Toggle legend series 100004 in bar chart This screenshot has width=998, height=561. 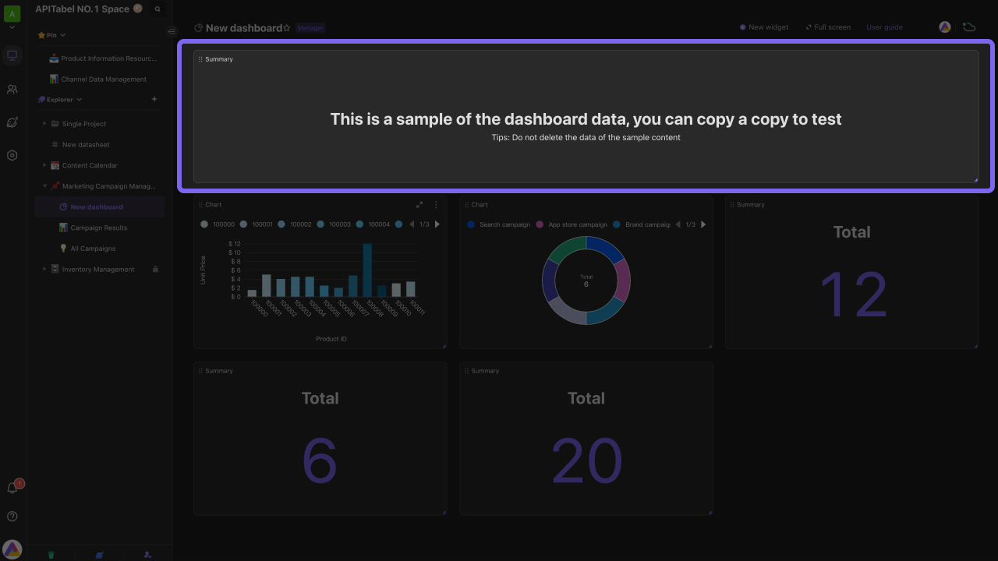(373, 224)
